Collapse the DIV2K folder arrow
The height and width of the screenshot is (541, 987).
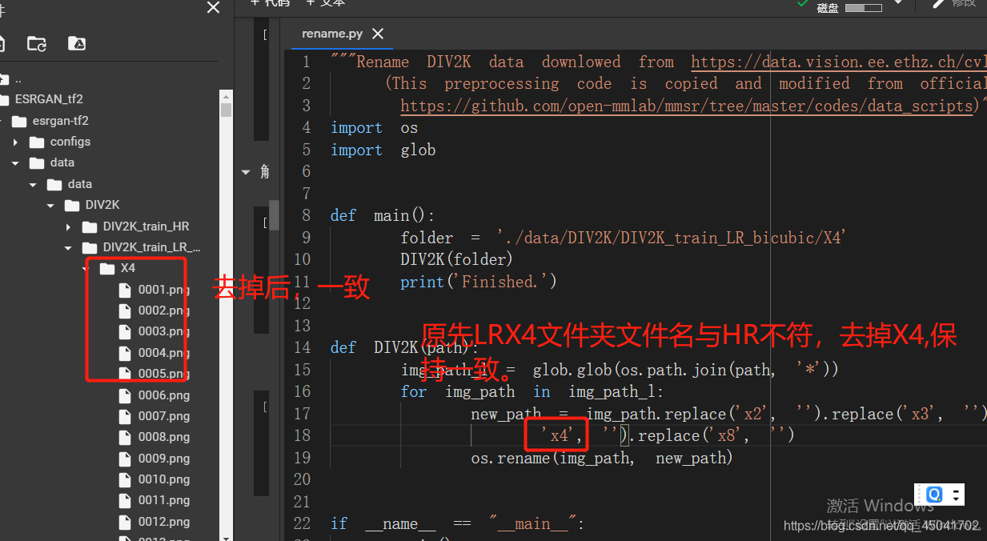(x=51, y=205)
